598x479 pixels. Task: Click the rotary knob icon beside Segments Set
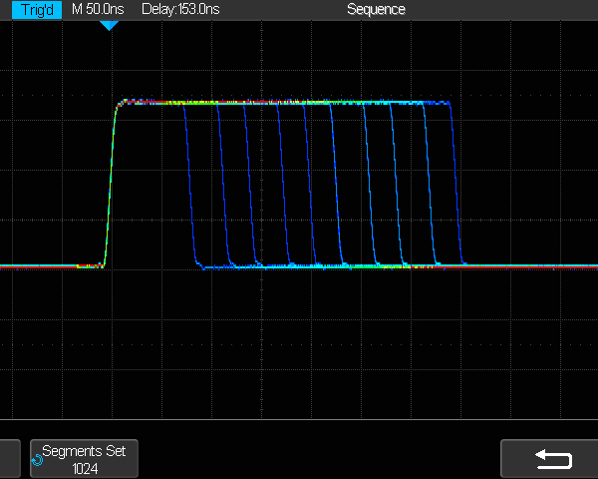coord(37,460)
